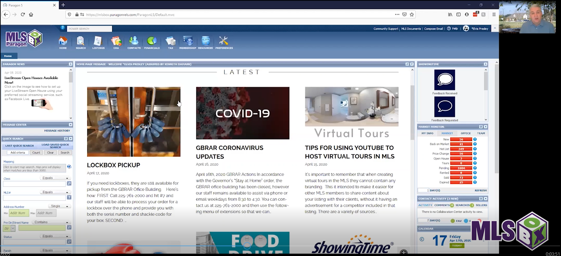Click the map globe icon in Mapping
The height and width of the screenshot is (256, 561).
point(69,167)
